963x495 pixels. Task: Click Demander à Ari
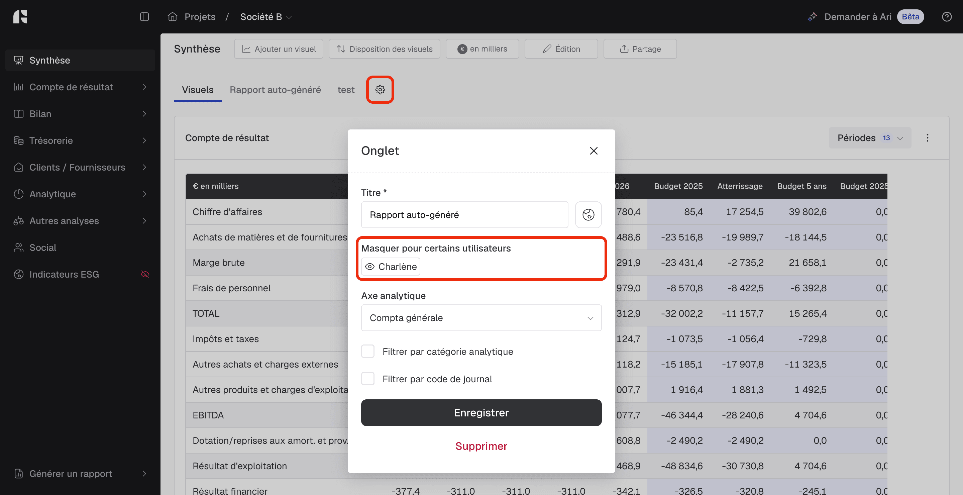coord(858,17)
